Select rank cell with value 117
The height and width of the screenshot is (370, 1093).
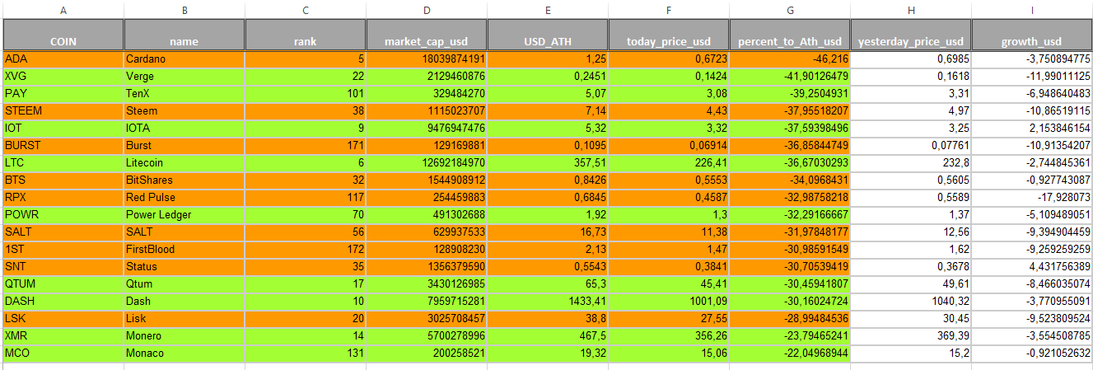coord(306,198)
